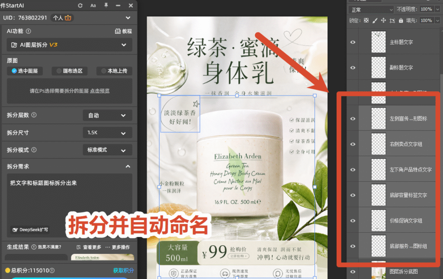Click the info icon beside 拆分层数

[34, 115]
